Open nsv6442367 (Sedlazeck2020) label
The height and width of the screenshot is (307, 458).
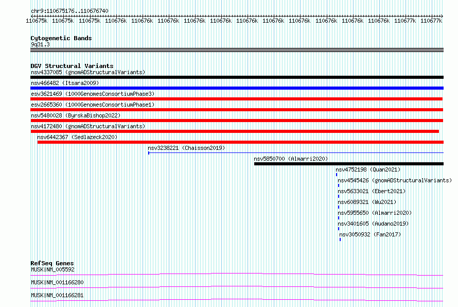(x=77, y=137)
